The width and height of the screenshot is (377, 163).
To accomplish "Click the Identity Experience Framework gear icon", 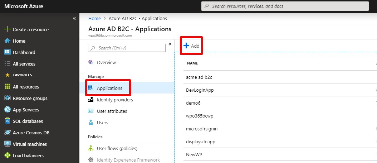I will click(90, 160).
